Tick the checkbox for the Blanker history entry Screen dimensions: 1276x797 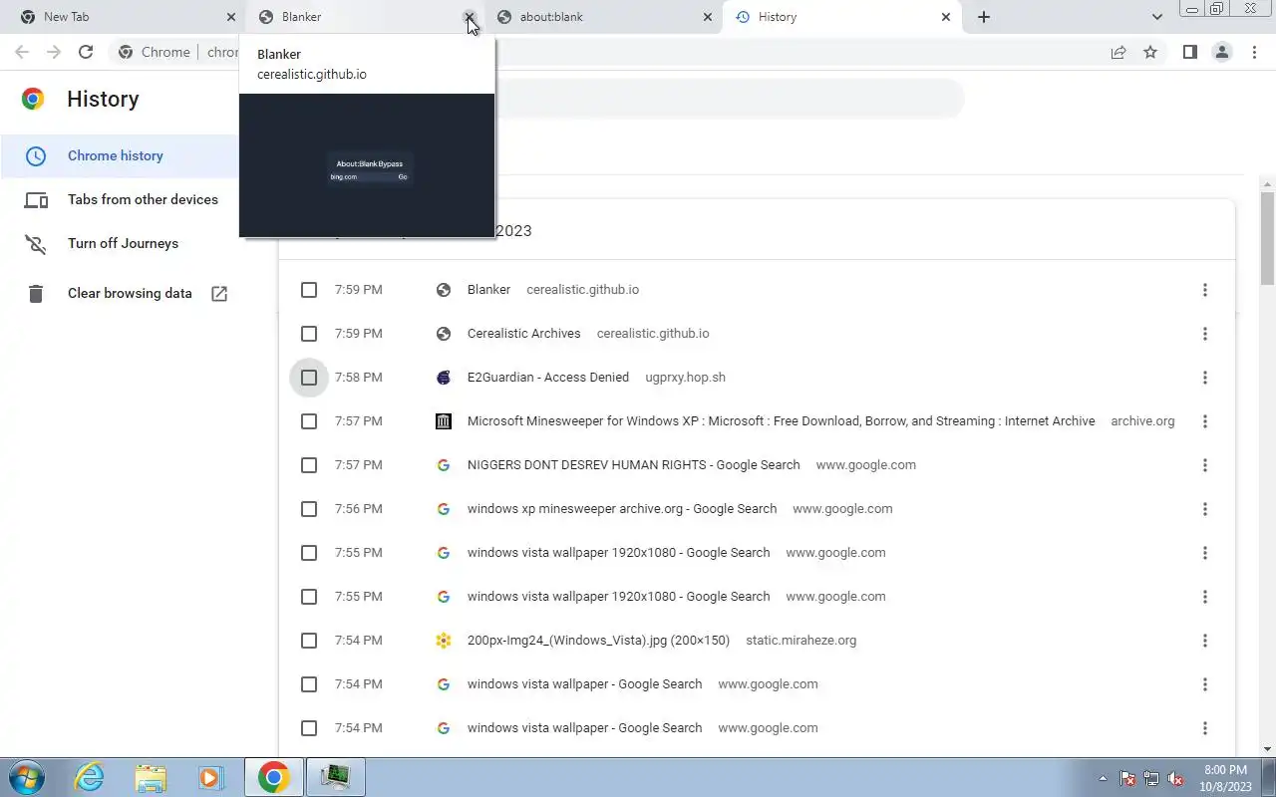click(309, 290)
